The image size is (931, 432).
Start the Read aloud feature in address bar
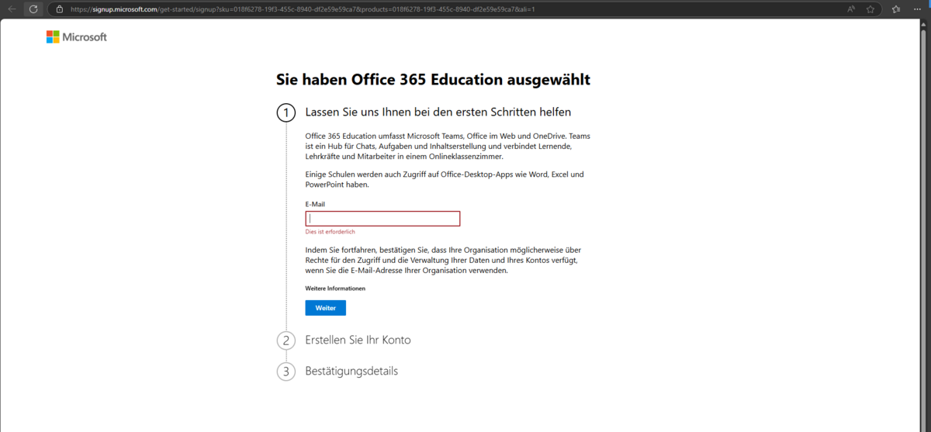pyautogui.click(x=851, y=9)
